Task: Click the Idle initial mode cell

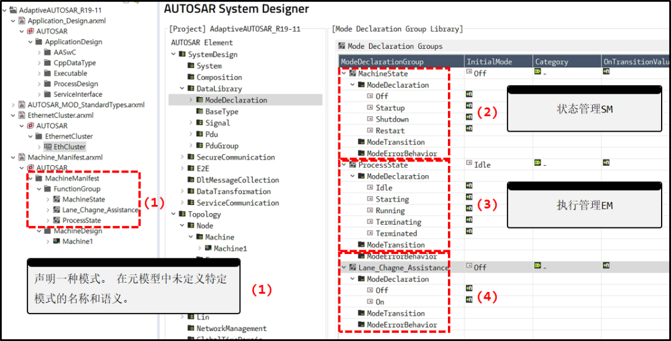Action: point(498,165)
